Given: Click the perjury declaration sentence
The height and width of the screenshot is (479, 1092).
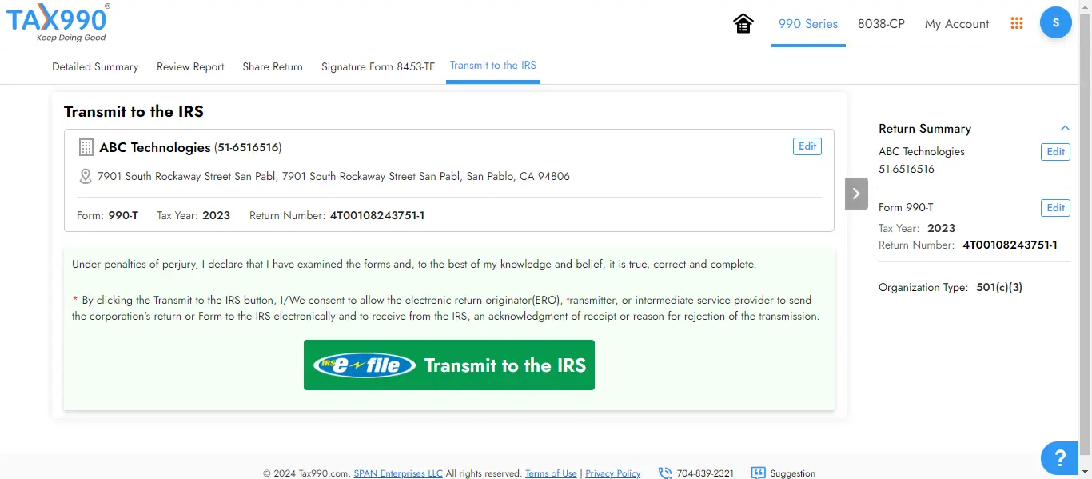Looking at the screenshot, I should (414, 265).
